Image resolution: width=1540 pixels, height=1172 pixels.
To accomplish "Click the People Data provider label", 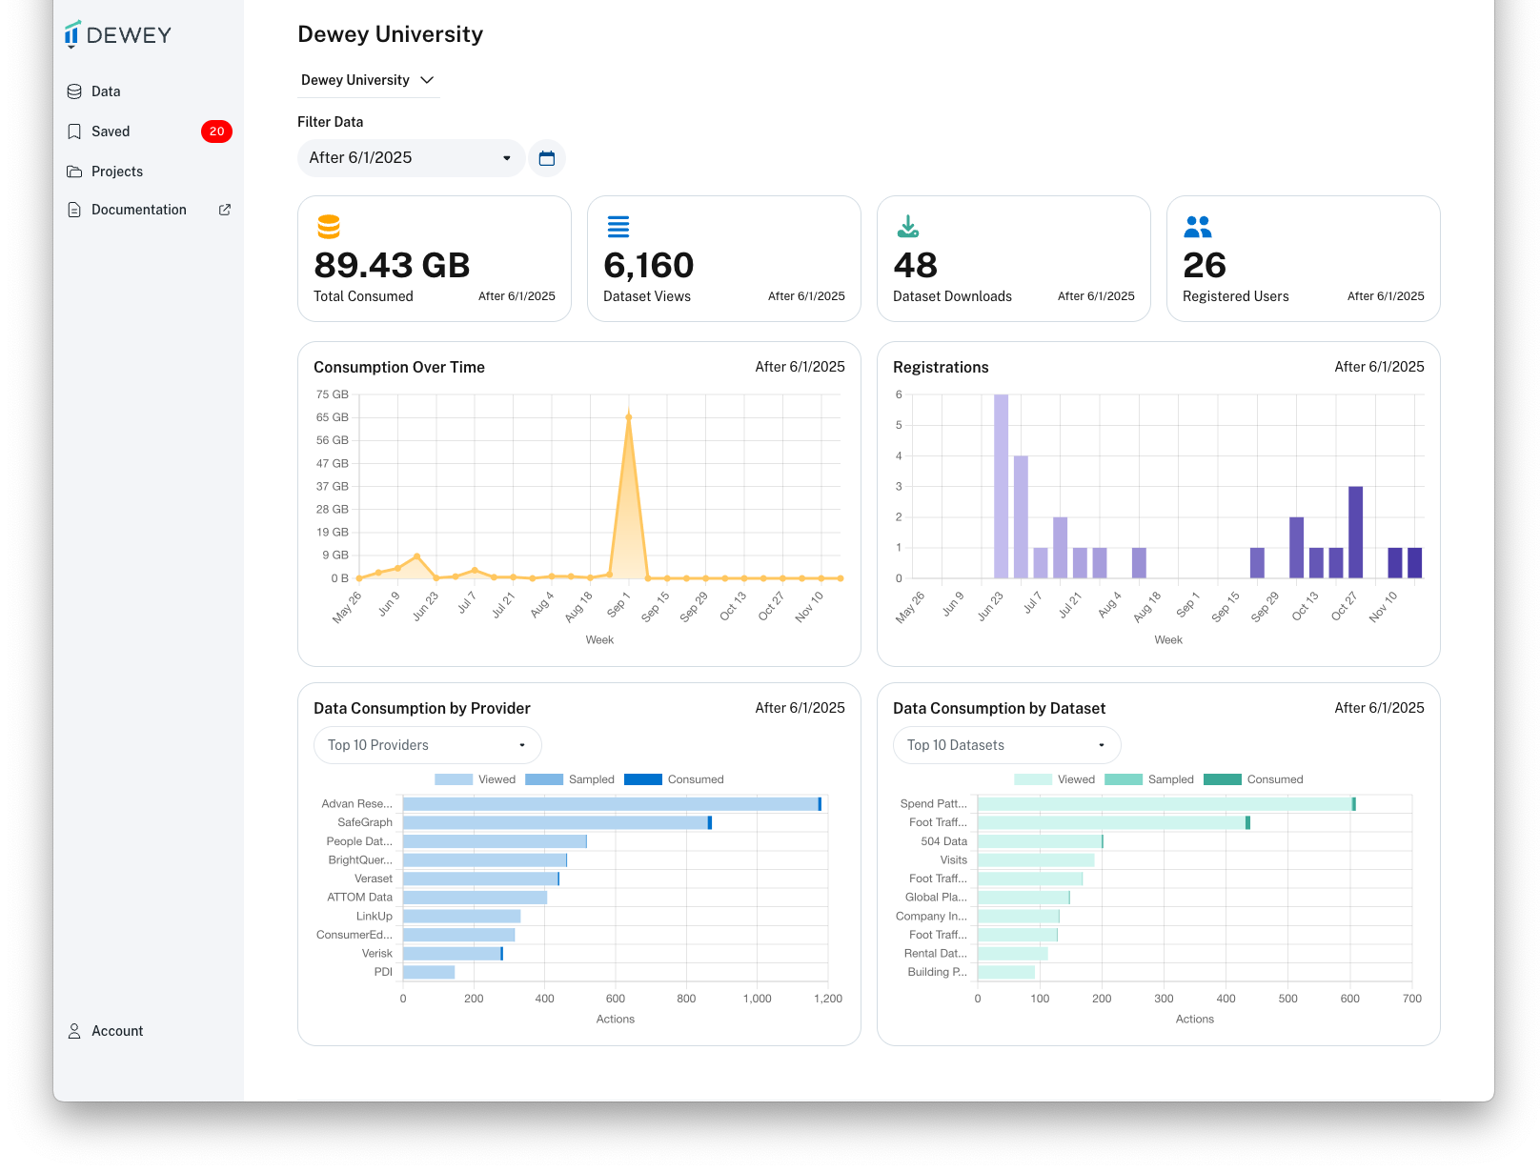I will coord(359,841).
